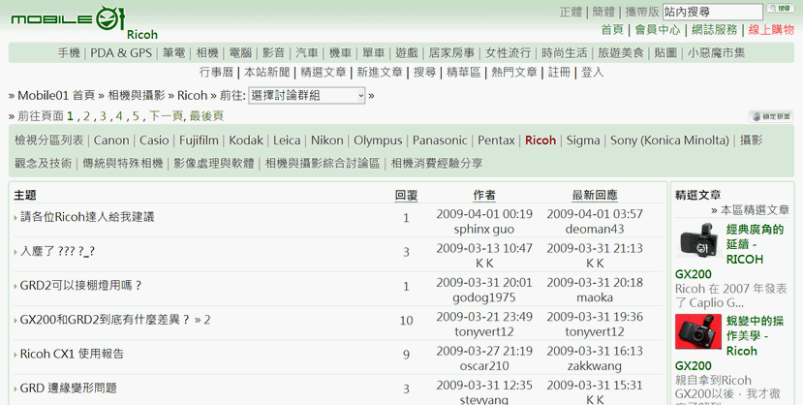Image resolution: width=803 pixels, height=405 pixels.
Task: Open 本區精選文章 link
Action: [755, 210]
